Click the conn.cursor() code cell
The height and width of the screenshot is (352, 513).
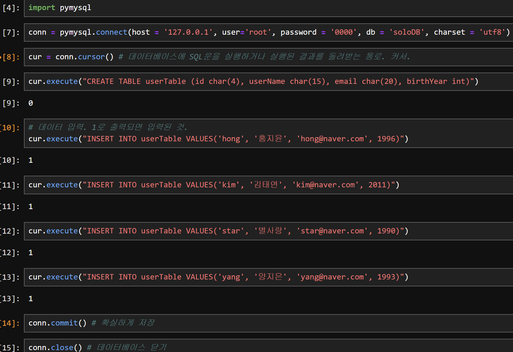[x=268, y=57]
